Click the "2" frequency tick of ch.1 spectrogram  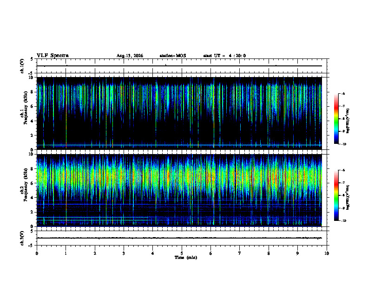point(33,136)
